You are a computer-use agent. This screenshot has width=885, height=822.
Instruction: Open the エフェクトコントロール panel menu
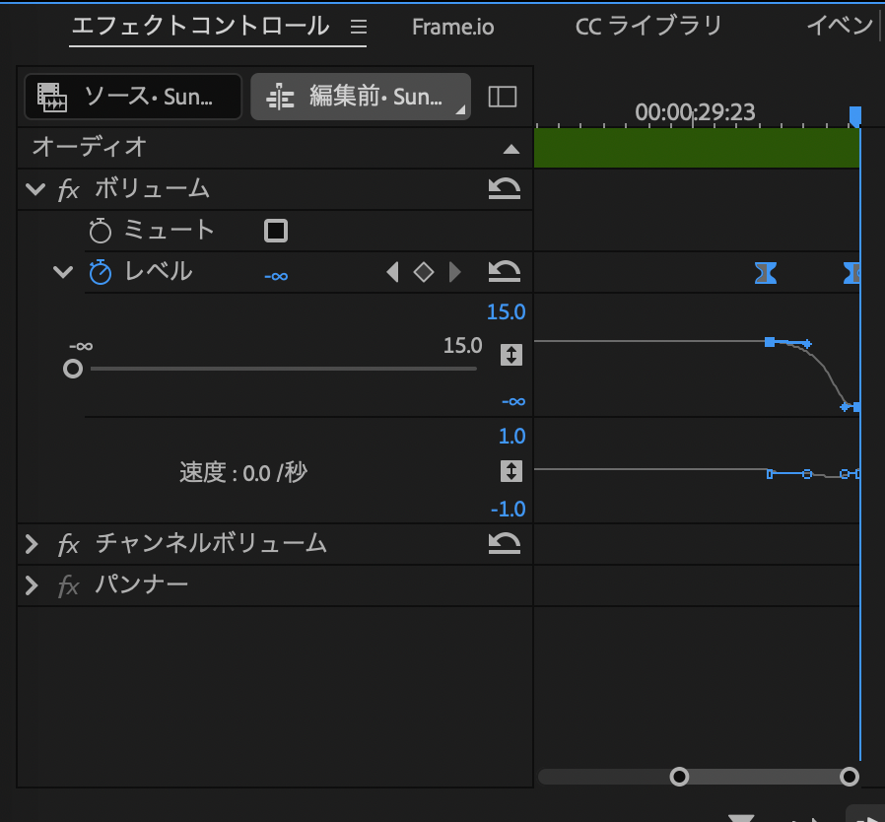(x=358, y=27)
